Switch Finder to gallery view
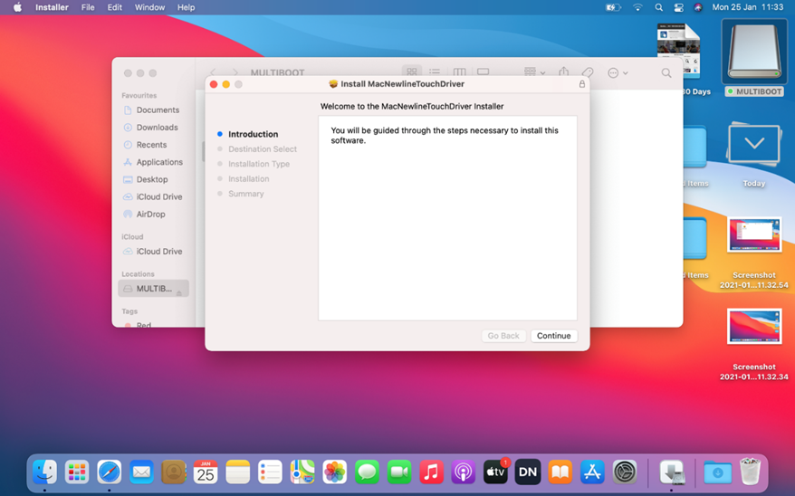 coord(484,72)
